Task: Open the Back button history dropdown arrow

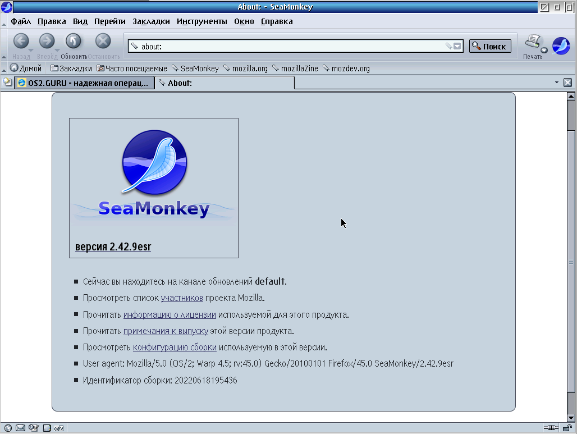Action: [x=31, y=50]
